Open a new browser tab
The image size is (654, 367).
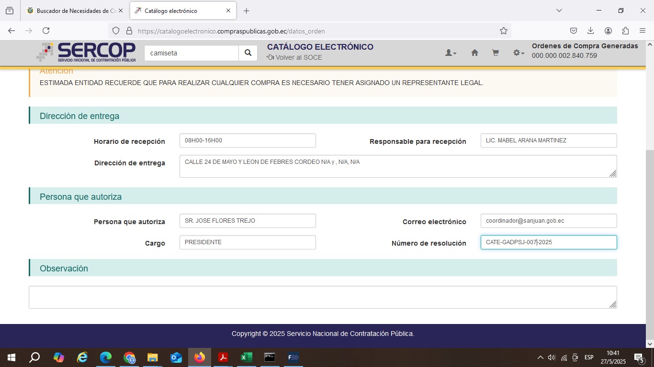(246, 11)
